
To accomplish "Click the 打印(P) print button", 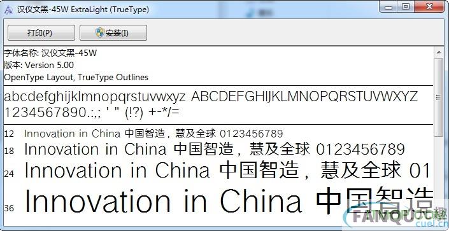I will coord(41,33).
